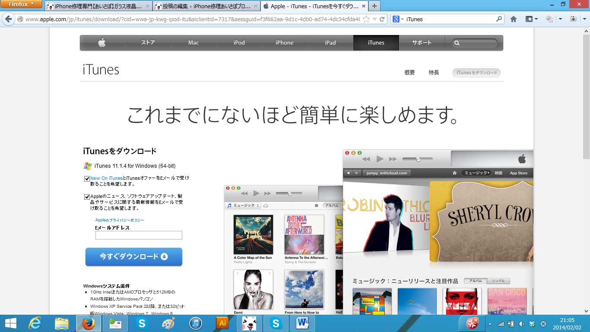
Task: Show hidden system tray icons
Action: pyautogui.click(x=490, y=323)
